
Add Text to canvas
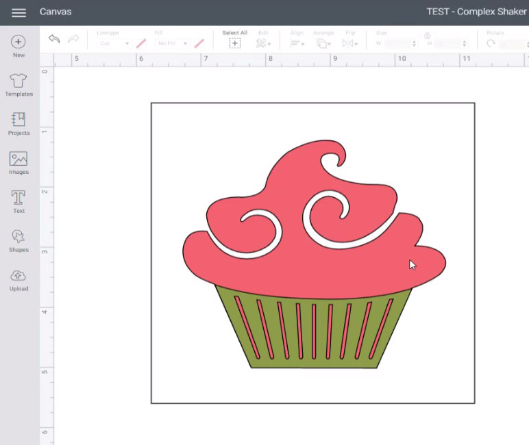click(19, 201)
